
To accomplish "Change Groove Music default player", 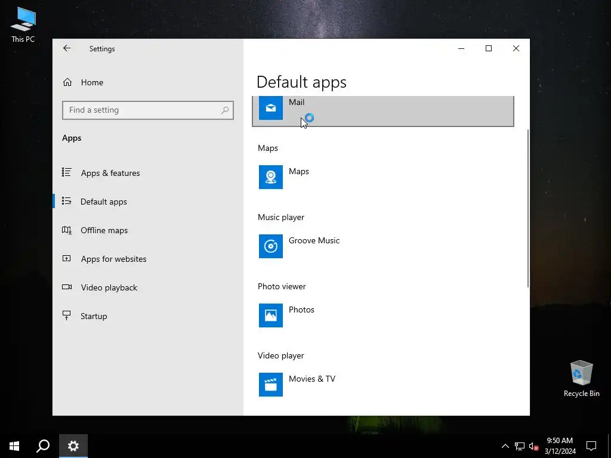I will [383, 246].
